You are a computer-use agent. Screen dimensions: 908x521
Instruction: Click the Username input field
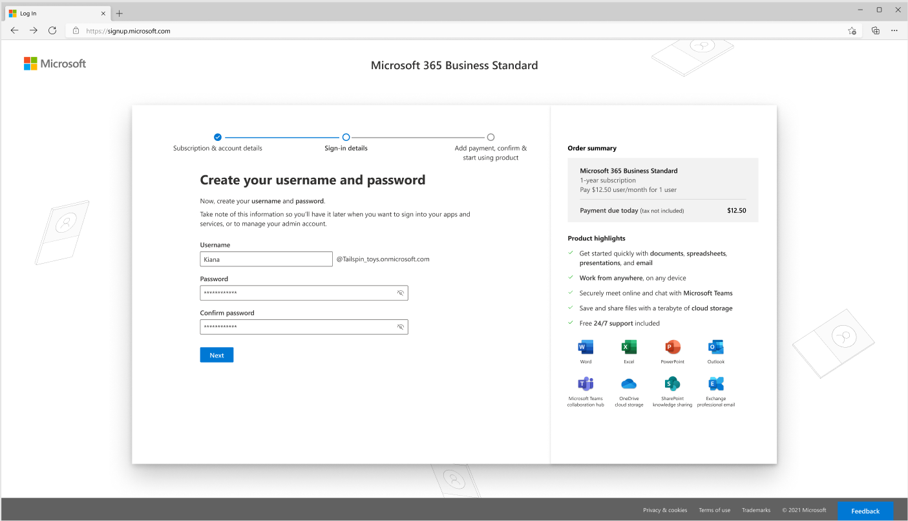(266, 259)
